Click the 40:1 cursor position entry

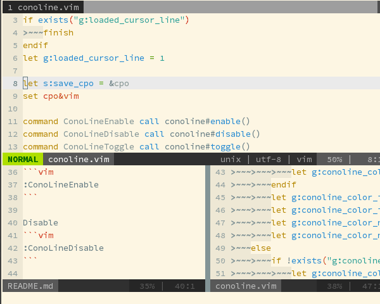pyautogui.click(x=185, y=286)
